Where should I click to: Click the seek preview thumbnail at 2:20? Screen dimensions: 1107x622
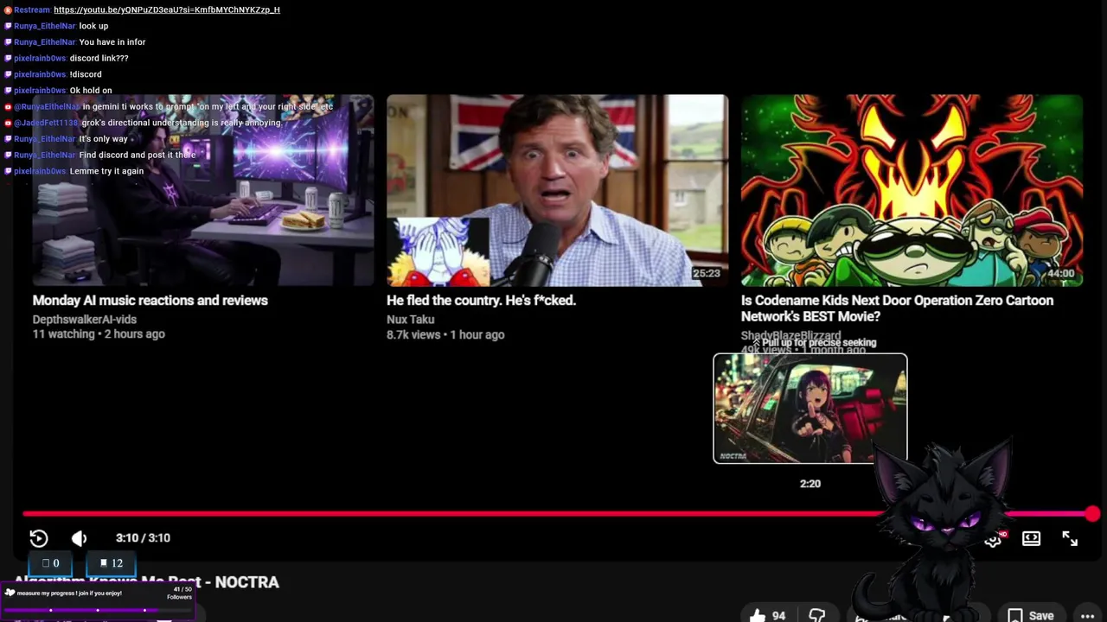[x=810, y=408]
